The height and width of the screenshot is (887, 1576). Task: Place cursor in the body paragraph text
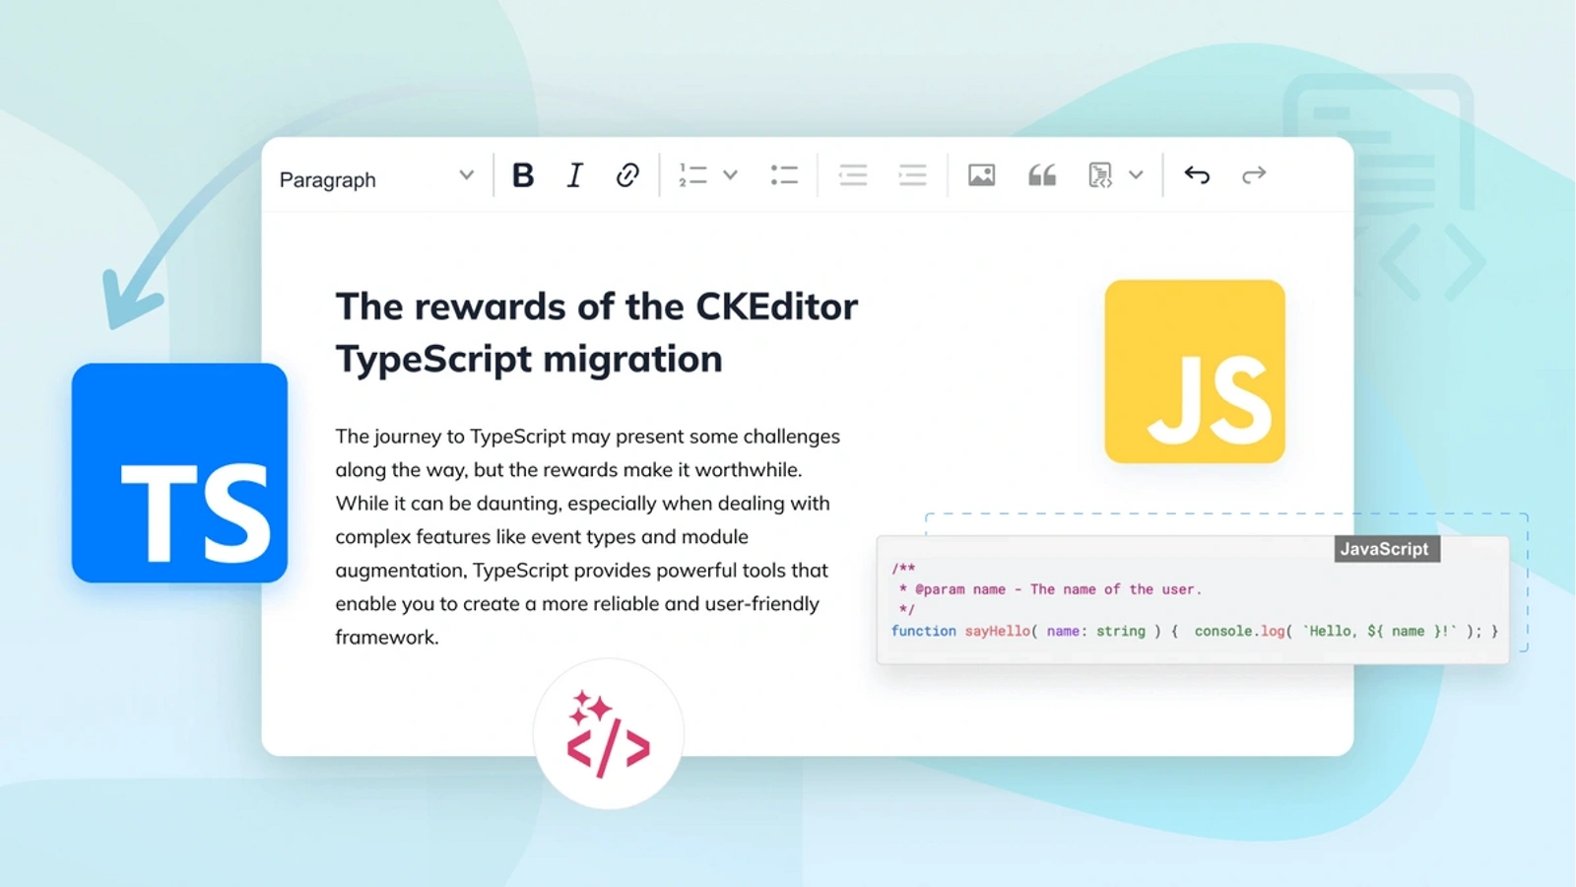click(x=586, y=536)
